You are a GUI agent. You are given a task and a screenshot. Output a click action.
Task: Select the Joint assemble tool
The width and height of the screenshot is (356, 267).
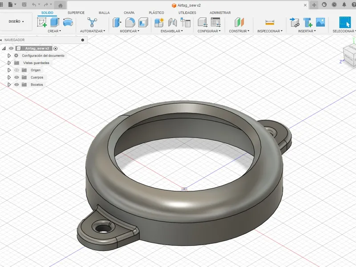(173, 22)
